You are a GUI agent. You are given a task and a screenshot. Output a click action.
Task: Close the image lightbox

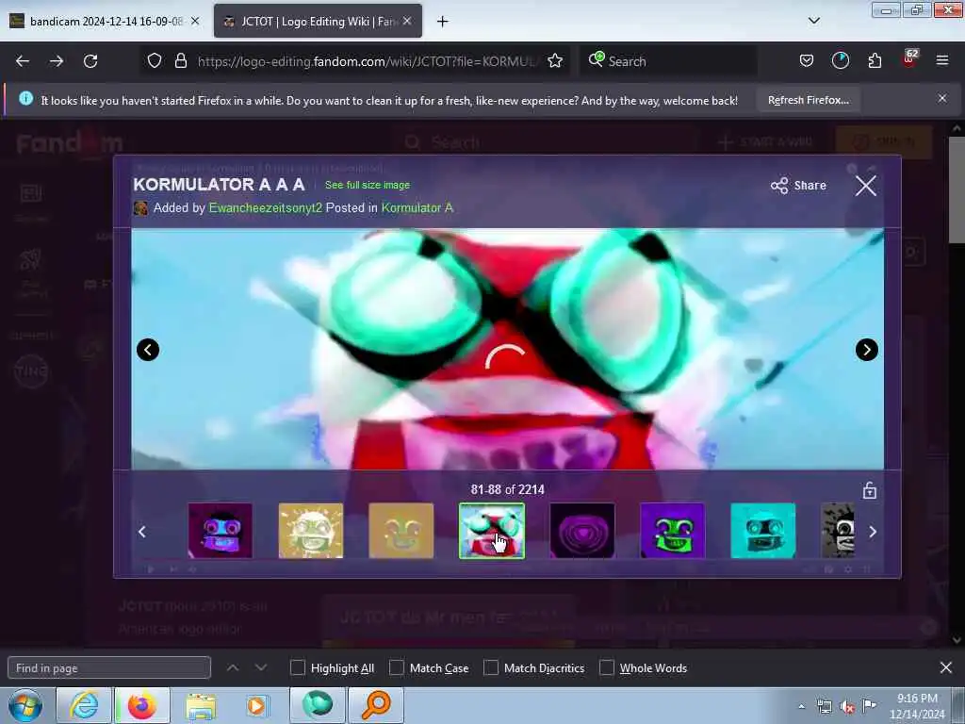coord(865,186)
